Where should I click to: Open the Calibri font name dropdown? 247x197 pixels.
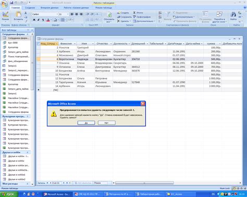point(57,14)
